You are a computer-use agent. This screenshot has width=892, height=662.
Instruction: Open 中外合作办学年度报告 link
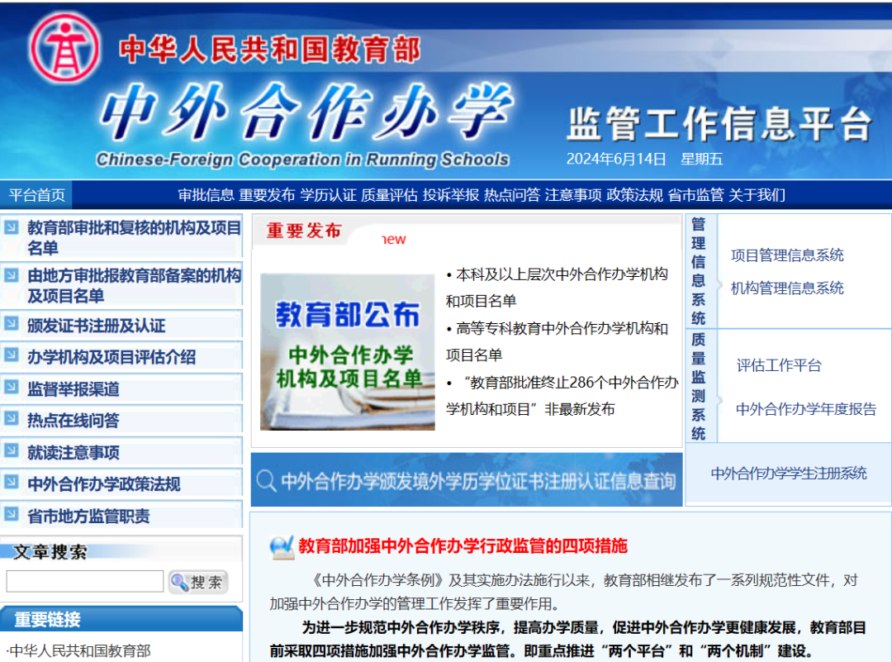pyautogui.click(x=806, y=409)
